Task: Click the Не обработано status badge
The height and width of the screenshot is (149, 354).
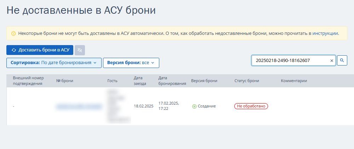Action: coord(251,106)
